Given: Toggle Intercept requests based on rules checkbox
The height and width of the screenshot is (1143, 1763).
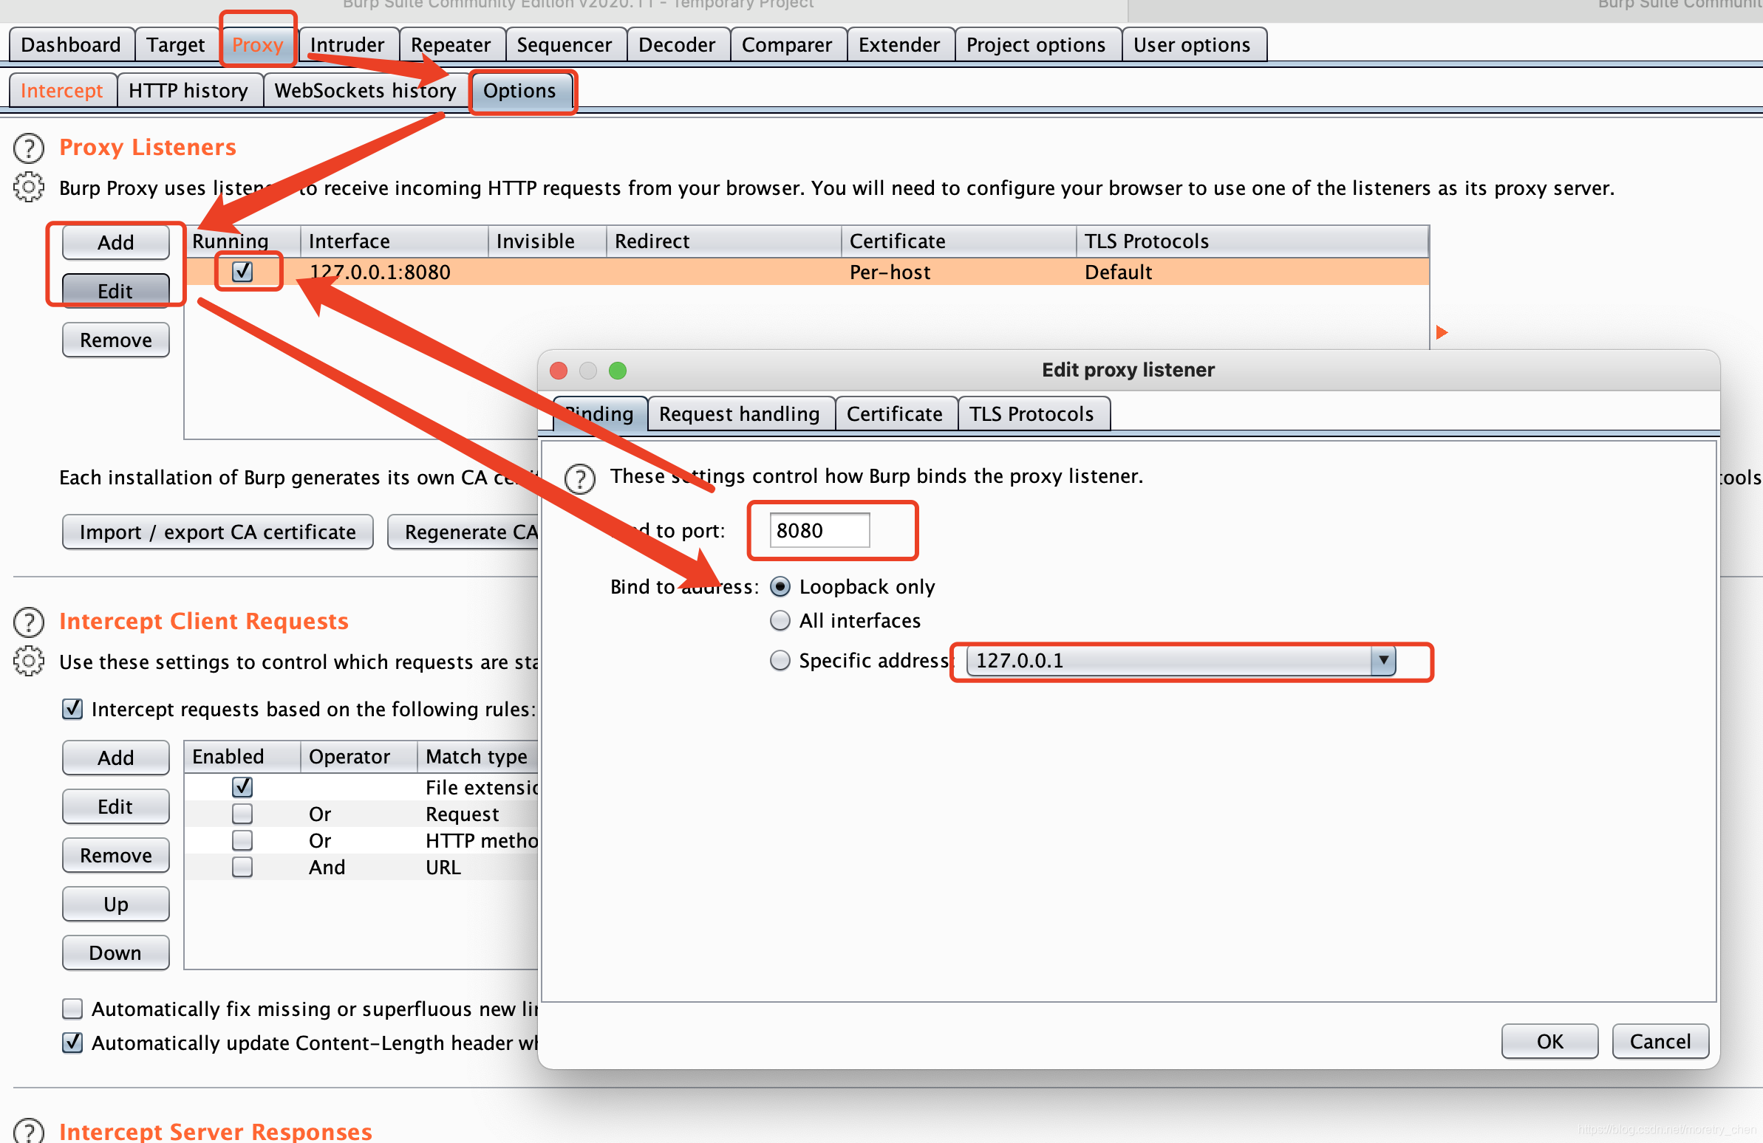Looking at the screenshot, I should coord(72,708).
